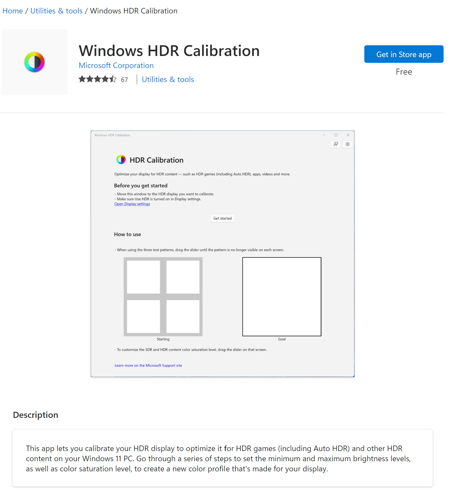Viewport: 451px width, 490px height.
Task: Go to Utilities & tools breadcrumb
Action: click(56, 11)
